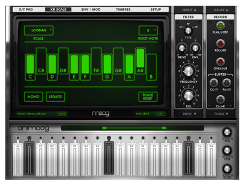Image resolution: width=245 pixels, height=186 pixels.
Task: Switch to the X/Y Pad tab
Action: pyautogui.click(x=26, y=9)
